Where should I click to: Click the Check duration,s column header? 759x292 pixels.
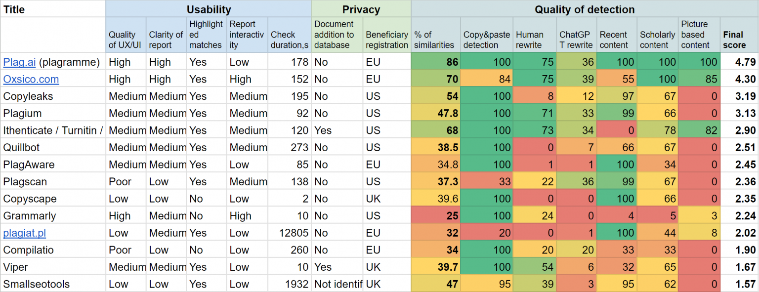click(x=290, y=40)
